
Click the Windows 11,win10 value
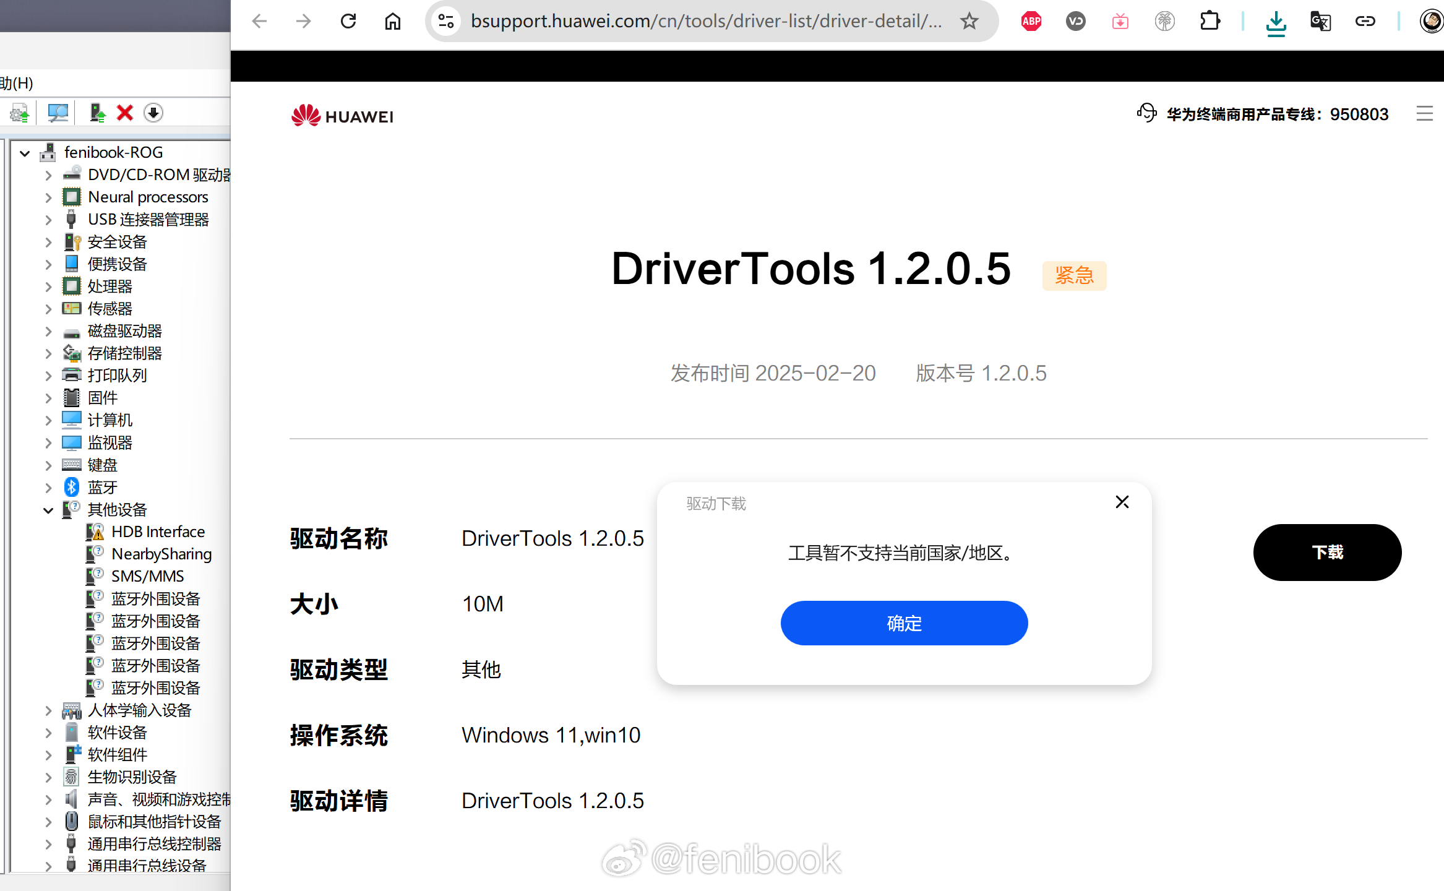551,735
